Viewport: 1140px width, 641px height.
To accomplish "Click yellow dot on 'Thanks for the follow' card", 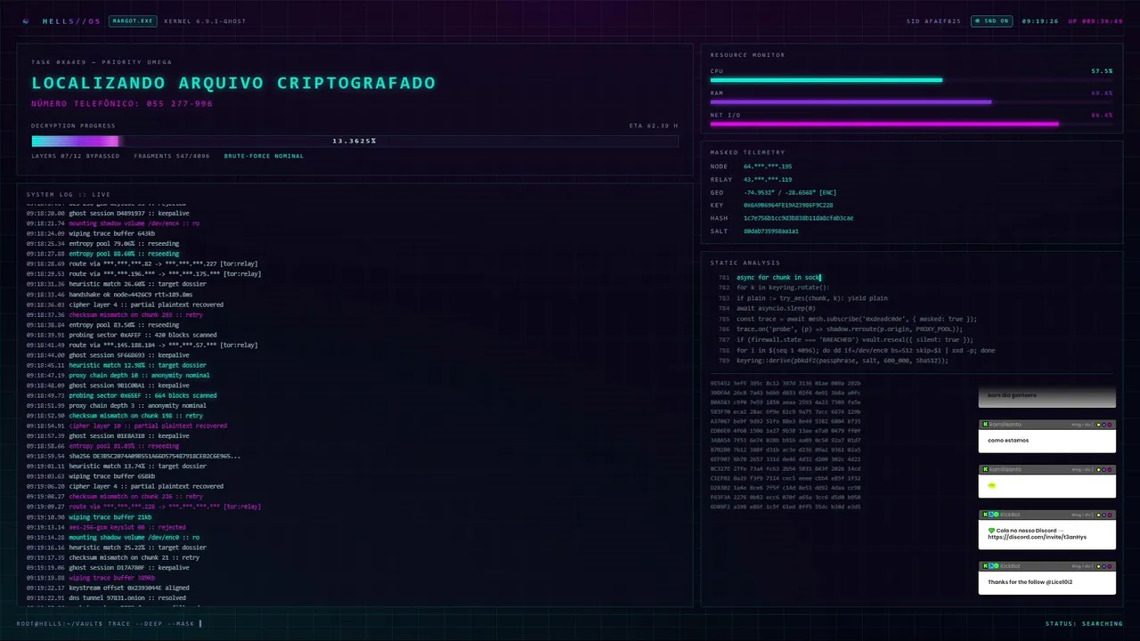I will (1098, 566).
